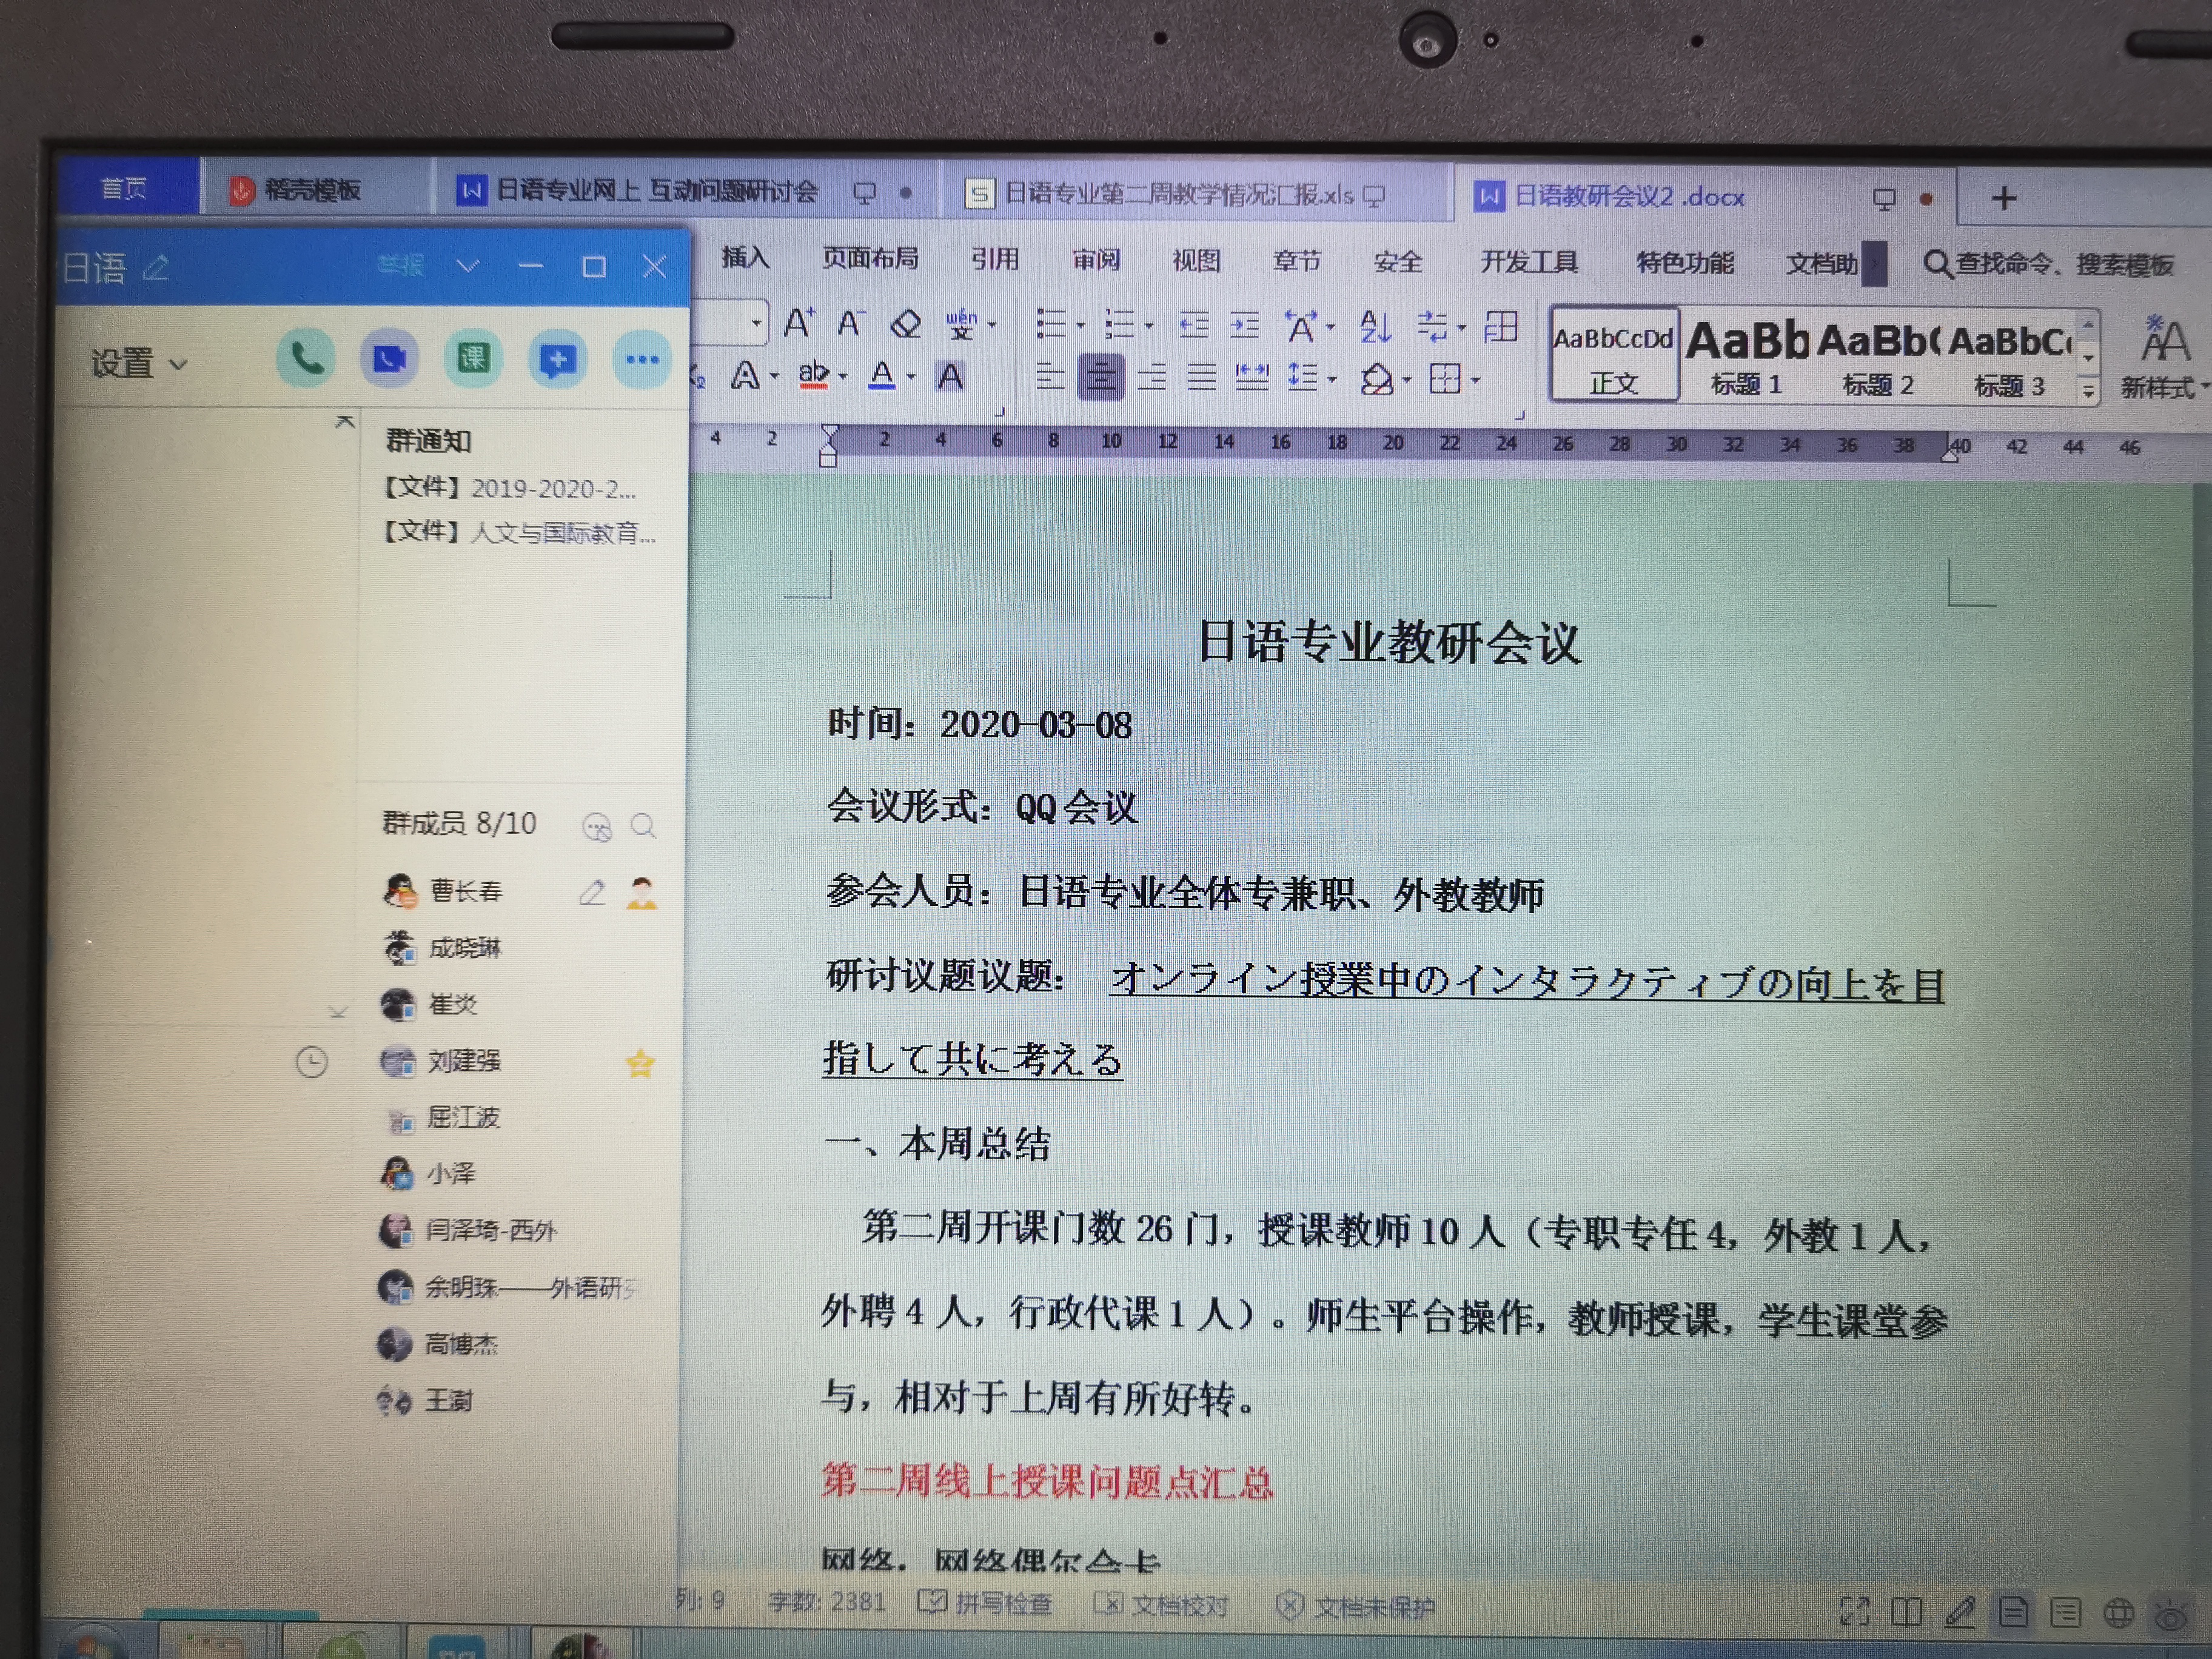Expand the styles gallery list
Image resolution: width=2212 pixels, height=1659 pixels.
pos(2088,391)
